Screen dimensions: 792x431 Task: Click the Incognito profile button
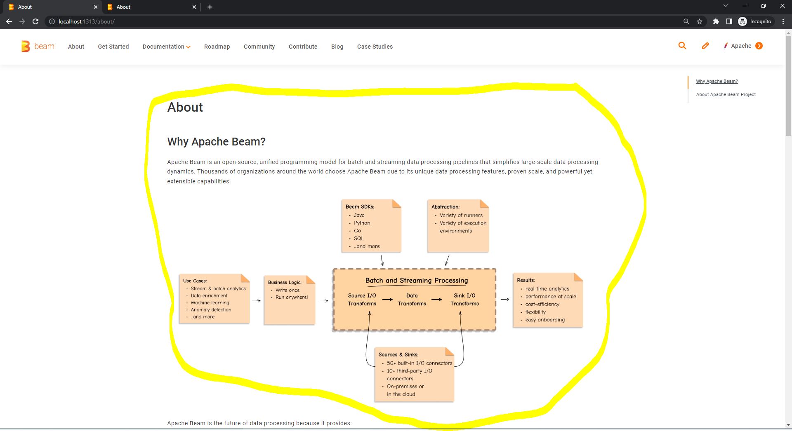[755, 21]
